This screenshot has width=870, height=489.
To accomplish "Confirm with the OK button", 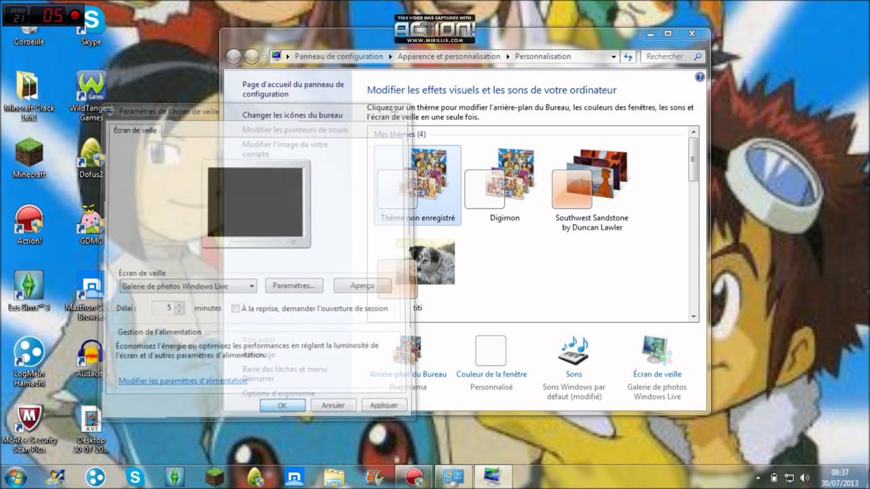I will tap(282, 405).
